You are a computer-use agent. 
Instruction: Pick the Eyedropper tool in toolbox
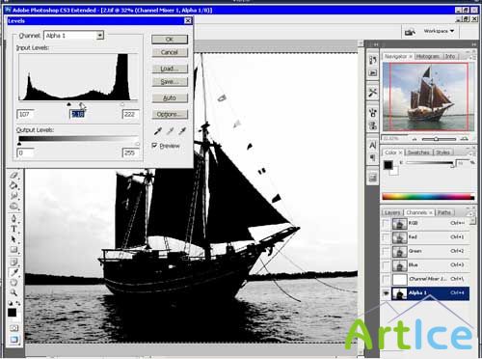(x=13, y=272)
